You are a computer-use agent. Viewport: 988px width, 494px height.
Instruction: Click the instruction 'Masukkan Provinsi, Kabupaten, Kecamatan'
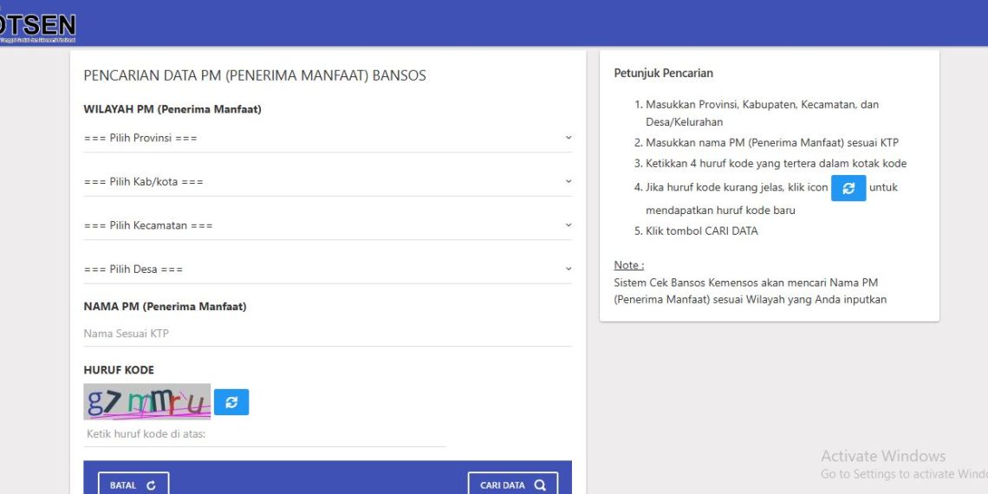point(763,114)
